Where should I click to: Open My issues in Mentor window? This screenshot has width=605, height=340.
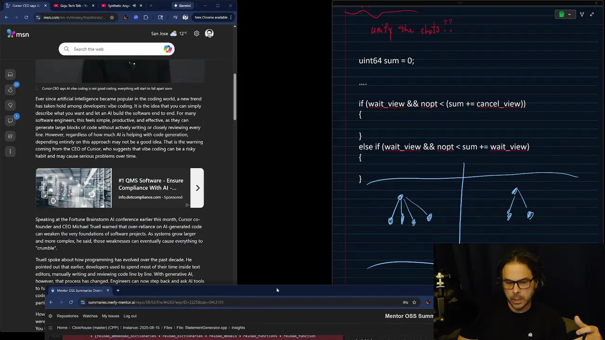[x=111, y=316]
